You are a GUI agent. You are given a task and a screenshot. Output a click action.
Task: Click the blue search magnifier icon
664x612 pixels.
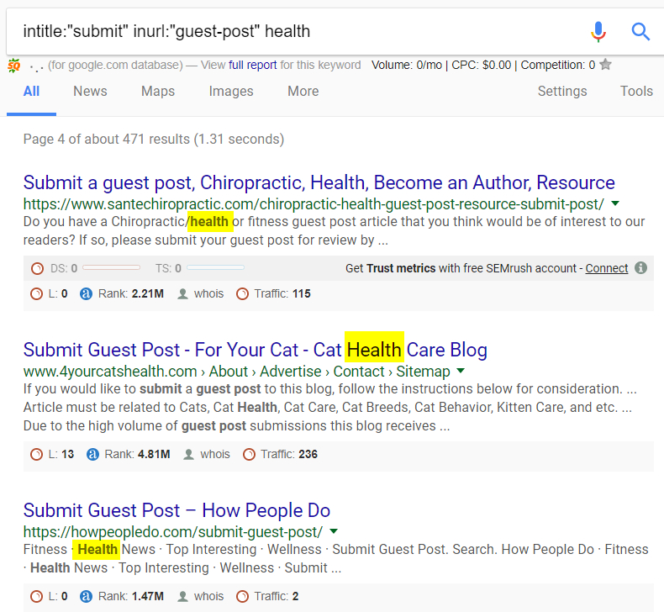[x=640, y=31]
